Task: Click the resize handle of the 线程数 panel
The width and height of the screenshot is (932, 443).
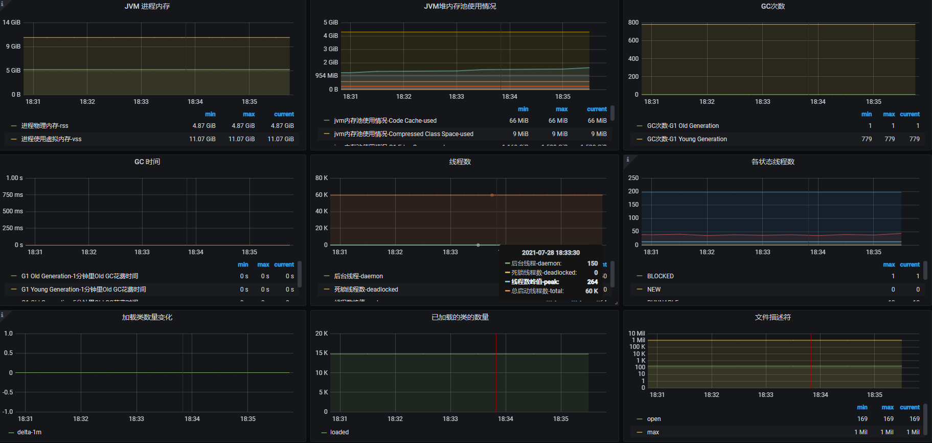Action: (616, 303)
